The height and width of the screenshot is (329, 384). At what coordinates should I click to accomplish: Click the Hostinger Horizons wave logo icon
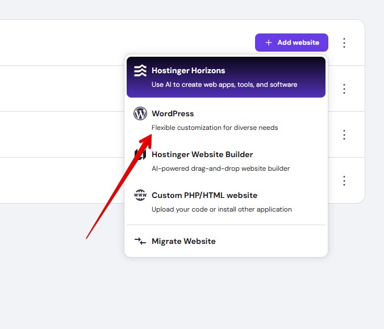coord(140,71)
